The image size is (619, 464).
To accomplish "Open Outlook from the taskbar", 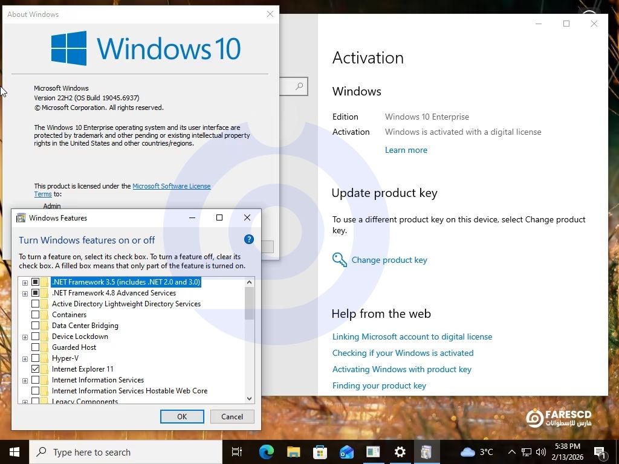I will pos(346,452).
